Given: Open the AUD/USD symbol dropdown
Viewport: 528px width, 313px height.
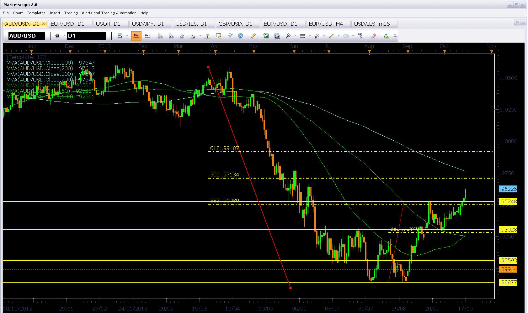Looking at the screenshot, I should tap(47, 36).
